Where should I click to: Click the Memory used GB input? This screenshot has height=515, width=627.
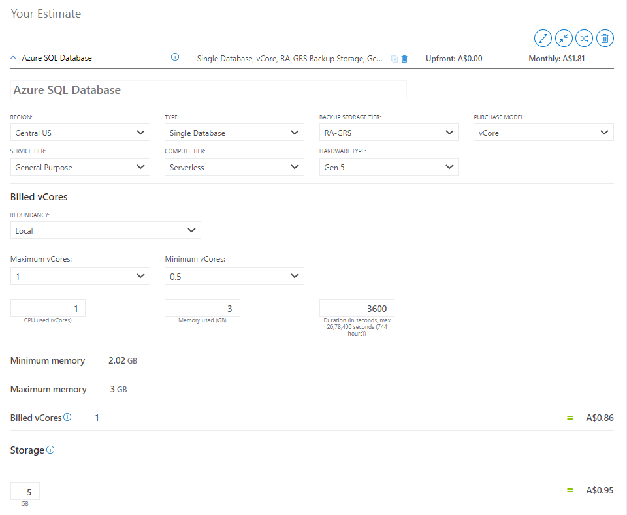coord(202,308)
